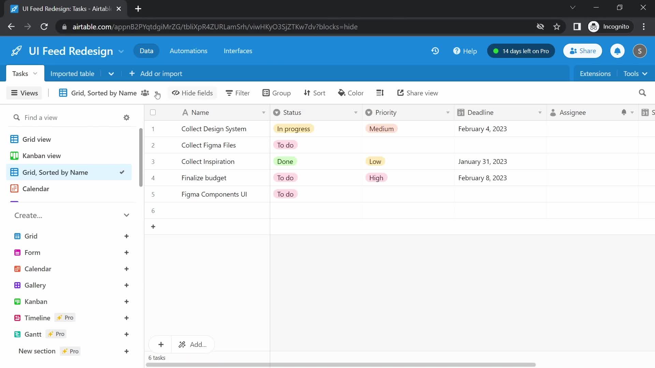Toggle the row 3 checkbox area
This screenshot has width=655, height=368.
click(x=153, y=161)
